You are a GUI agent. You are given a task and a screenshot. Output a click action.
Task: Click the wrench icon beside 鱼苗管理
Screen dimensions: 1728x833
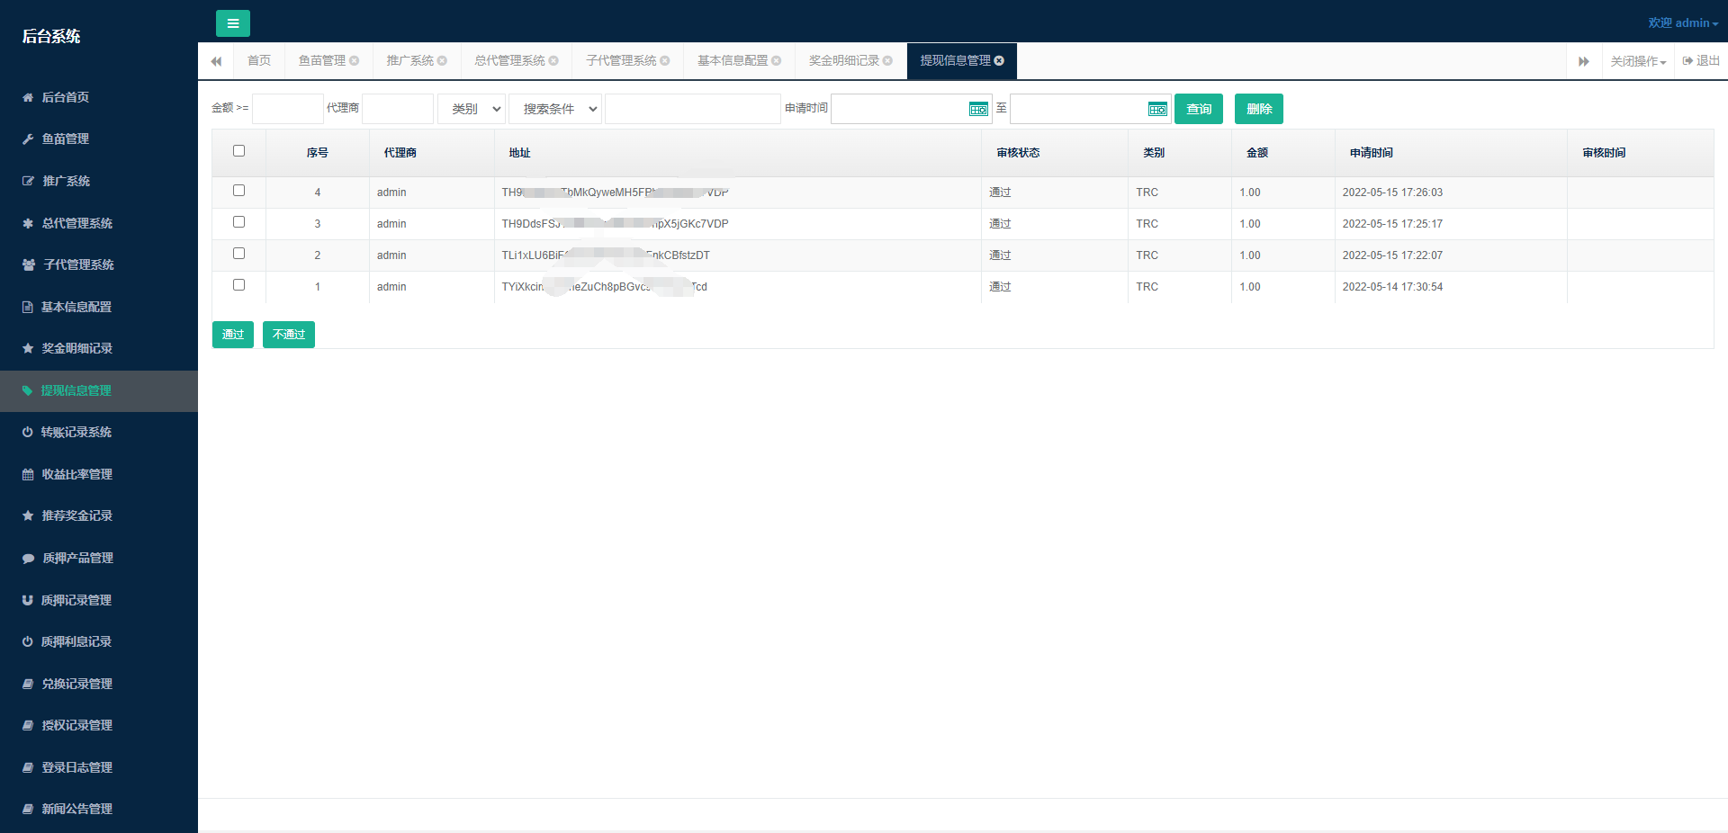click(x=28, y=139)
